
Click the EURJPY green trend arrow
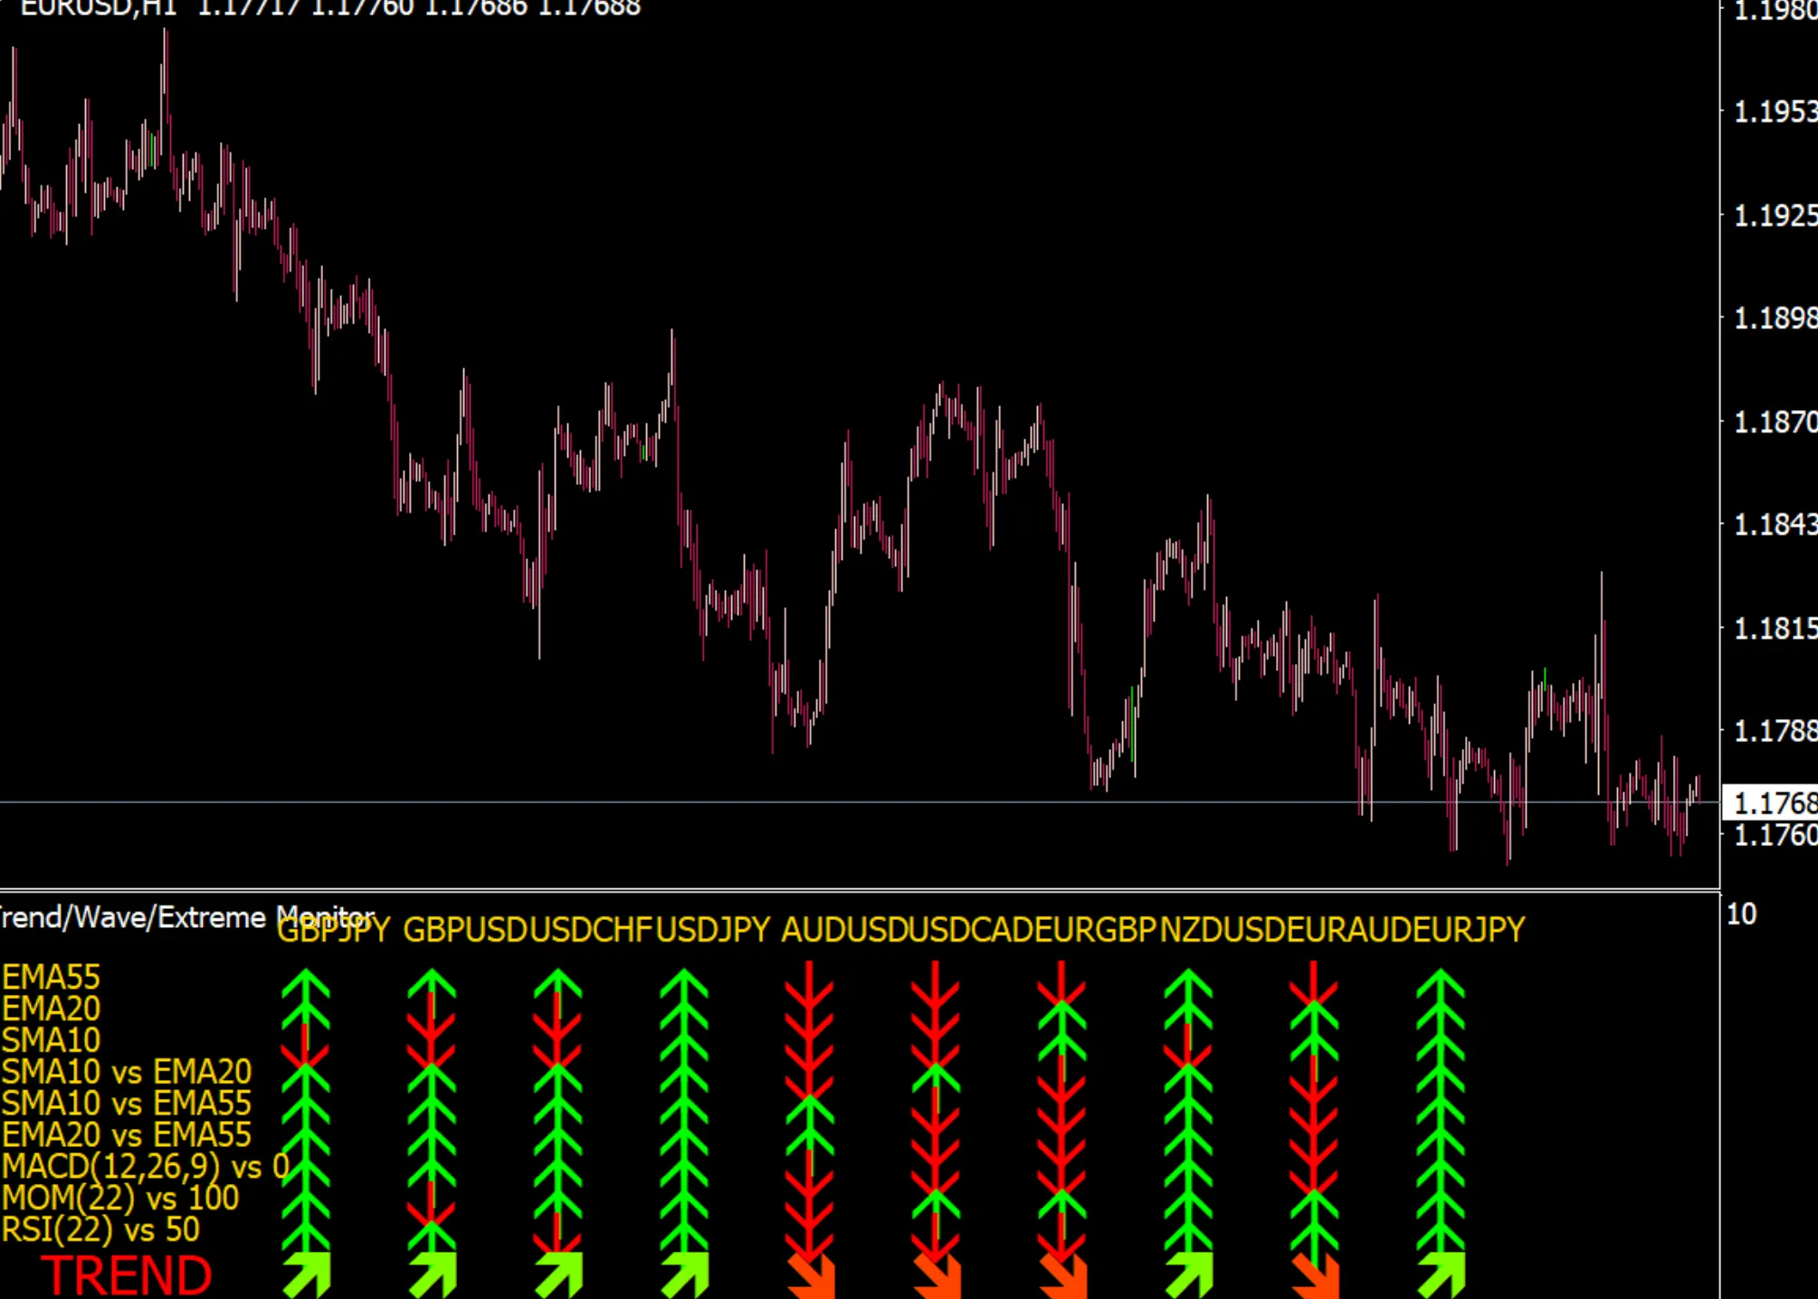1441,1275
